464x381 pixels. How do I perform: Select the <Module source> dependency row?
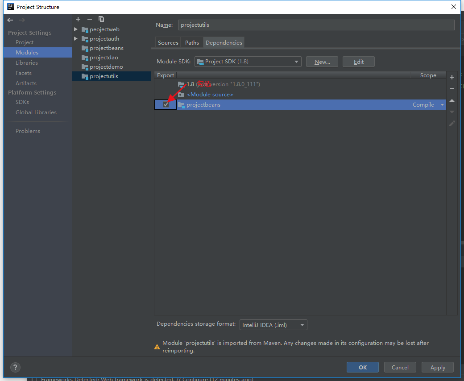(300, 95)
